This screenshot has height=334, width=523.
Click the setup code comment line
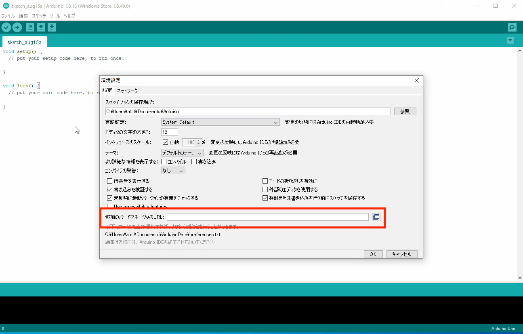coord(66,58)
